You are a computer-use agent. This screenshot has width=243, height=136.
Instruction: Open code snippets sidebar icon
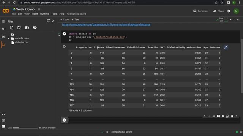click(3, 114)
